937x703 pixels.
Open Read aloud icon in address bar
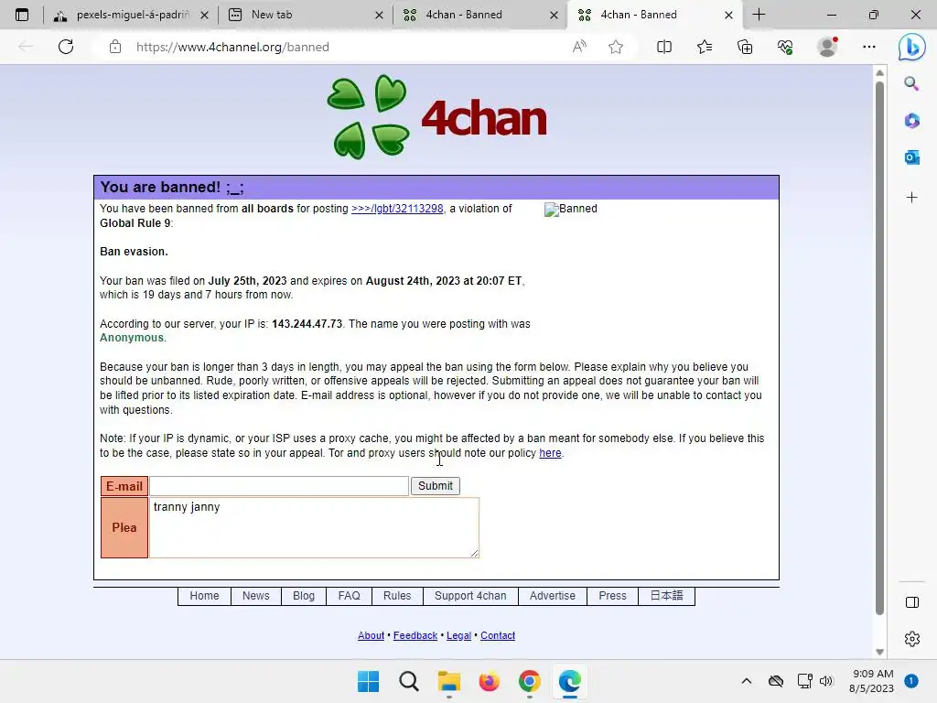click(x=579, y=47)
